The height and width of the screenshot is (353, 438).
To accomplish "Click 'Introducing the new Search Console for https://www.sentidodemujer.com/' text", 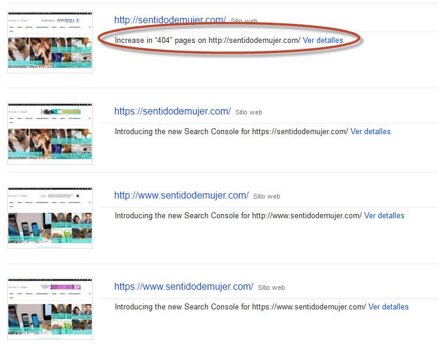I will [240, 307].
